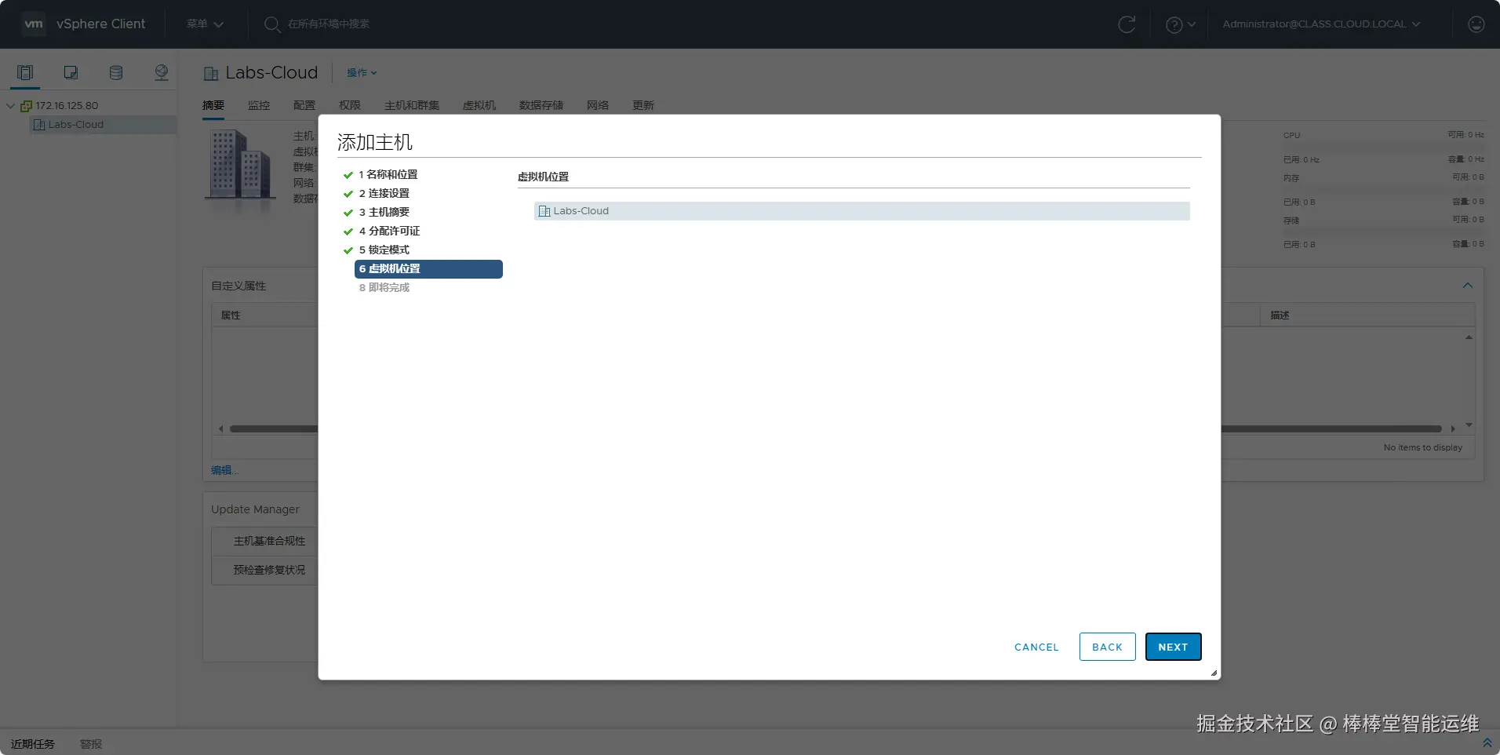Click the NEXT button

pos(1173,647)
